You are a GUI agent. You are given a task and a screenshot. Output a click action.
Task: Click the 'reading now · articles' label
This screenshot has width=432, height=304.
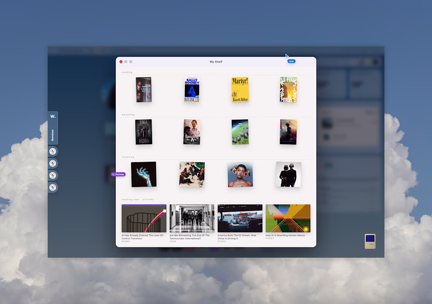(x=138, y=199)
